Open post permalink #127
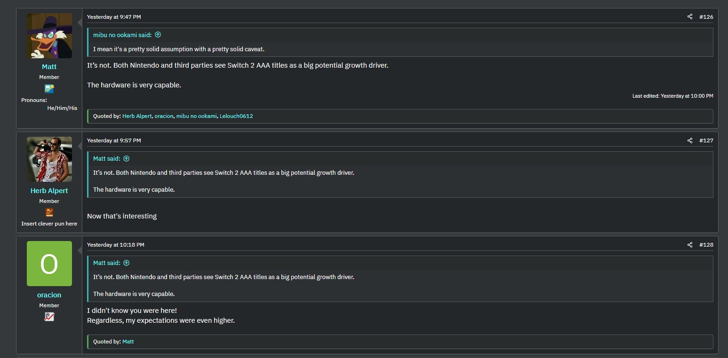 [x=706, y=140]
